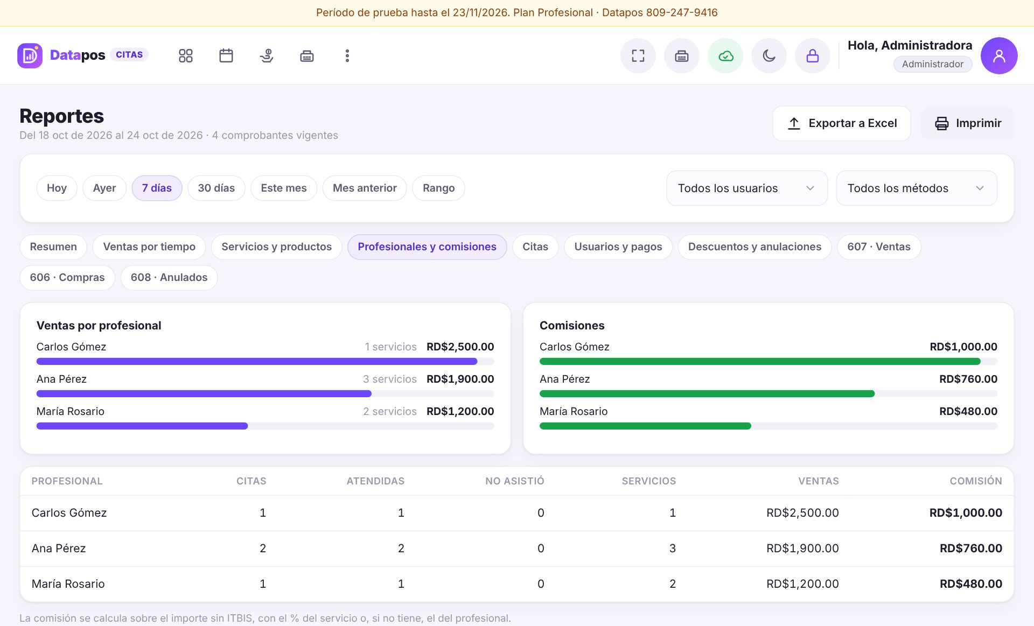
Task: Select the 30 días filter
Action: click(x=216, y=188)
